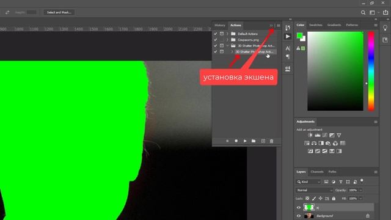
Task: Add a Photo Filter adjustment
Action: 328,143
